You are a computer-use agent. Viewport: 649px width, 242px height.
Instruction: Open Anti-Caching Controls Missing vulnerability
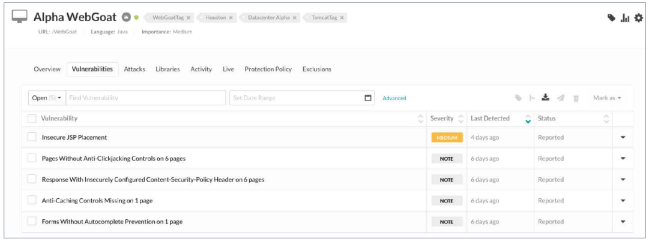[97, 201]
